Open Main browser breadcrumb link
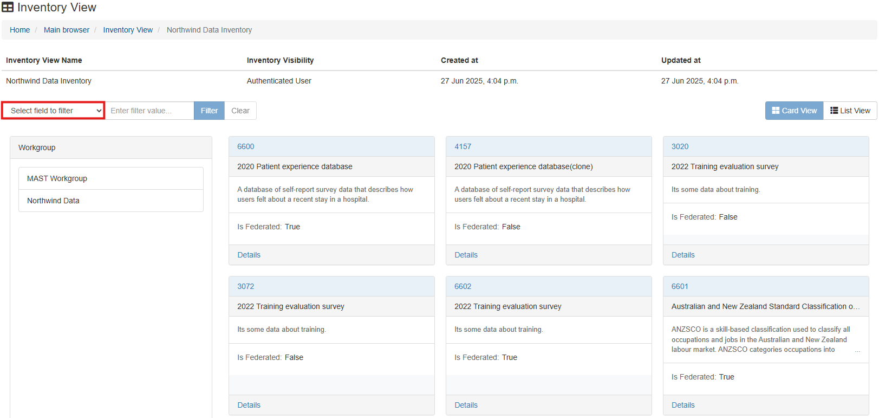The width and height of the screenshot is (879, 418). 67,30
